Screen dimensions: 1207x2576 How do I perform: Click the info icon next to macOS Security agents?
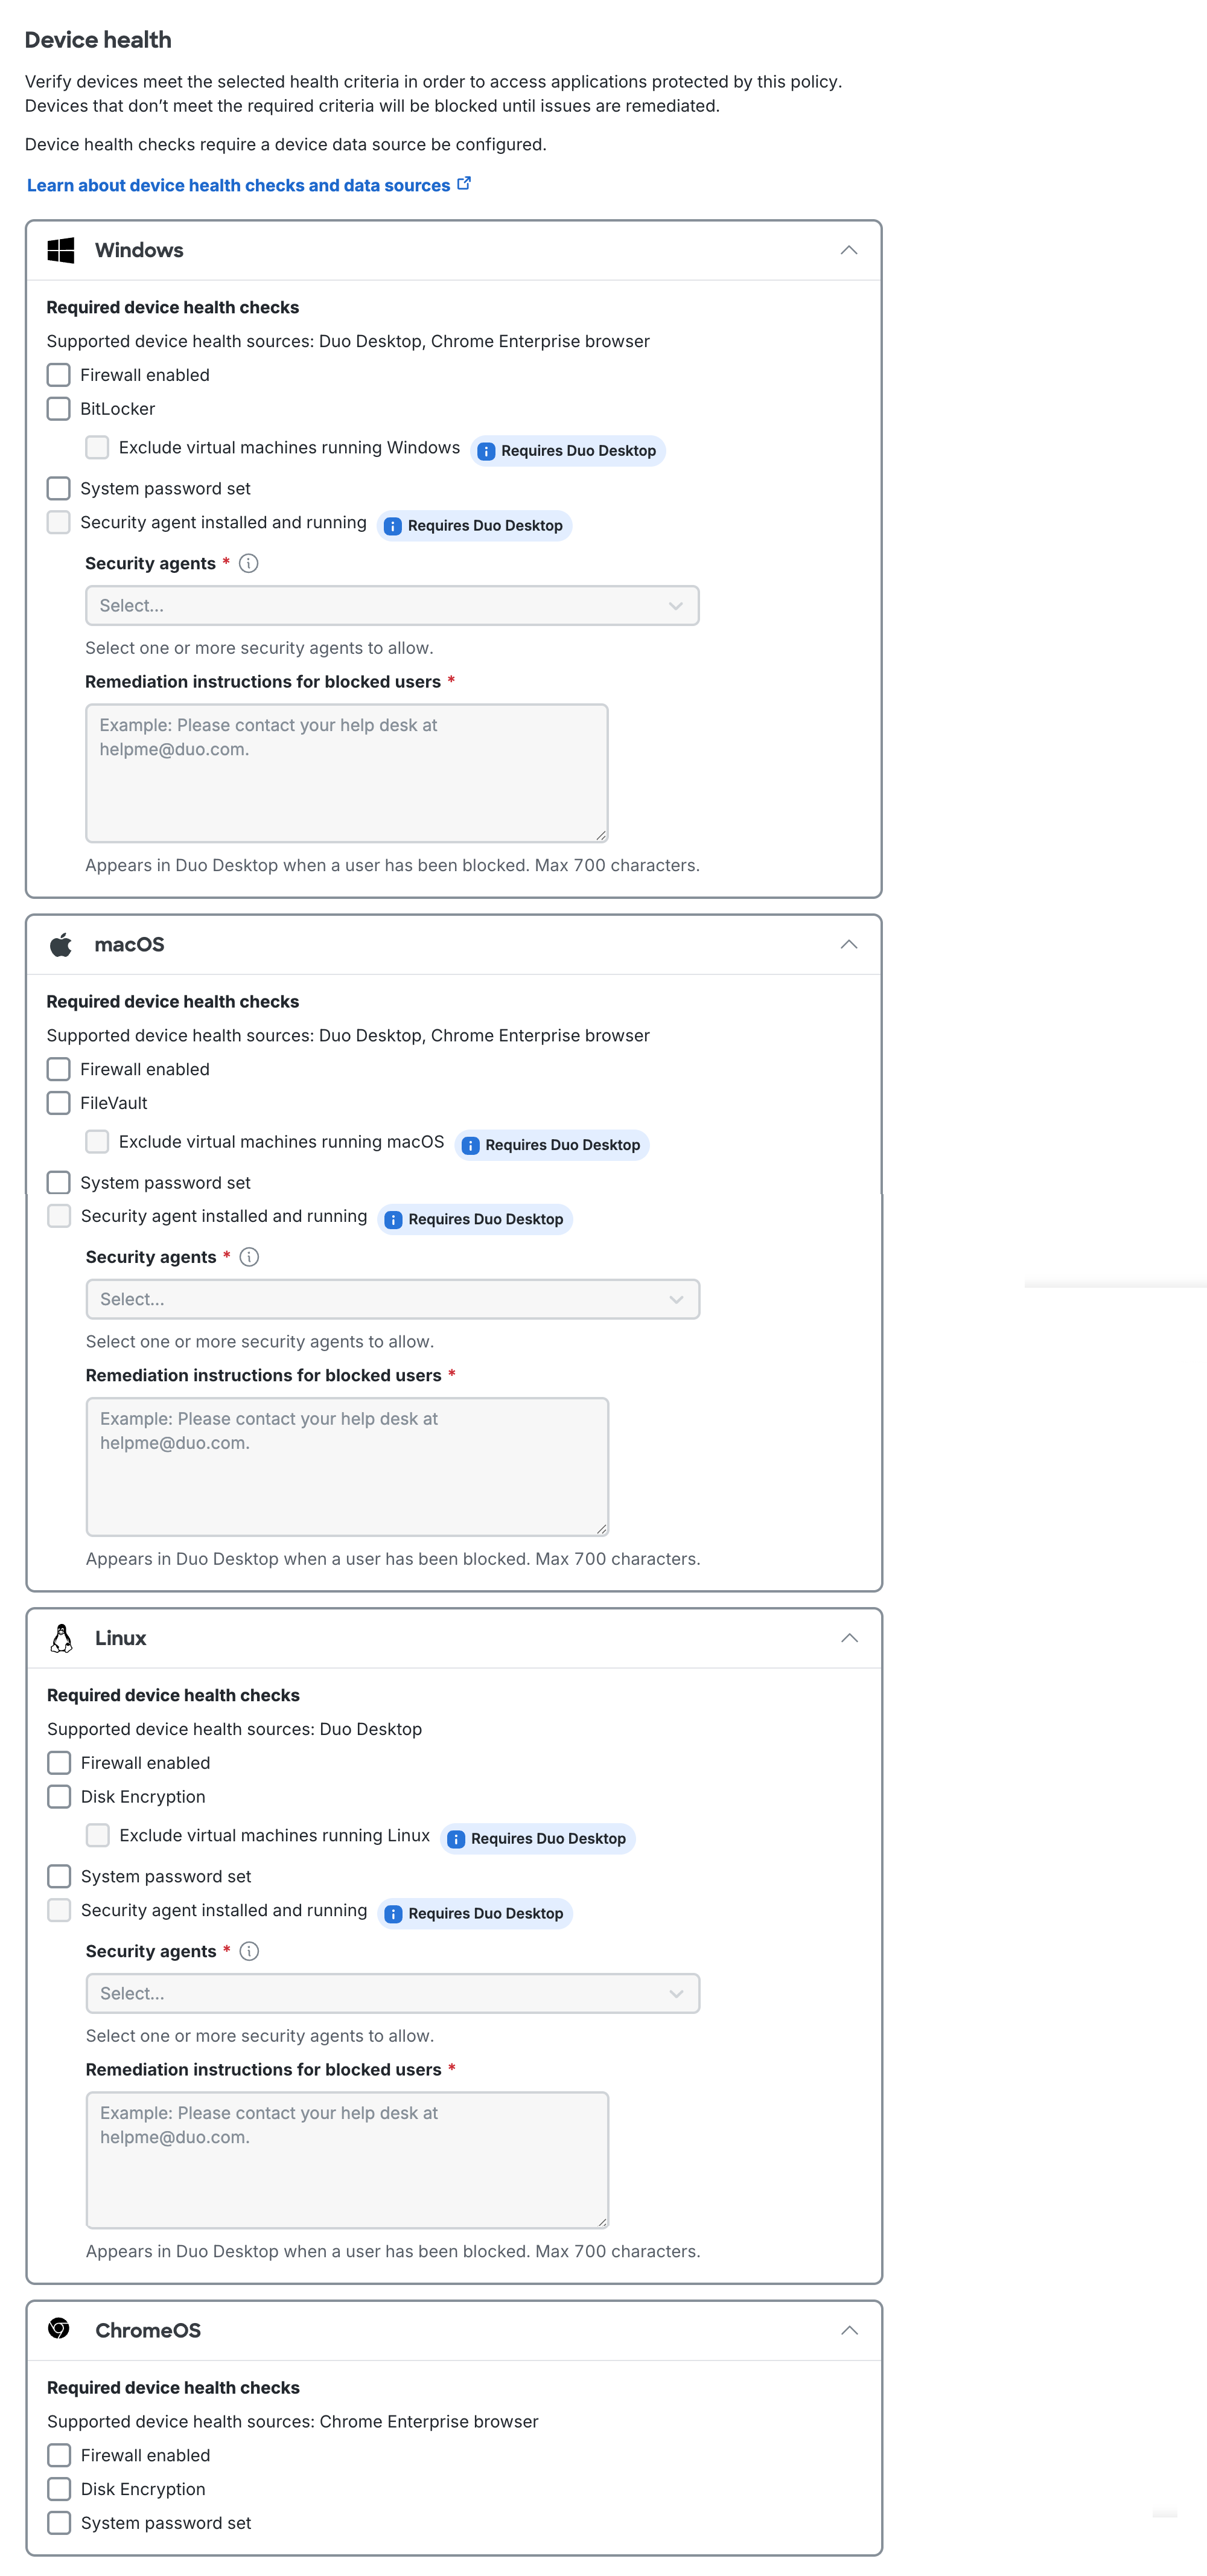[249, 1257]
